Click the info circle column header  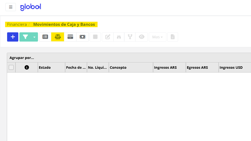tap(27, 67)
